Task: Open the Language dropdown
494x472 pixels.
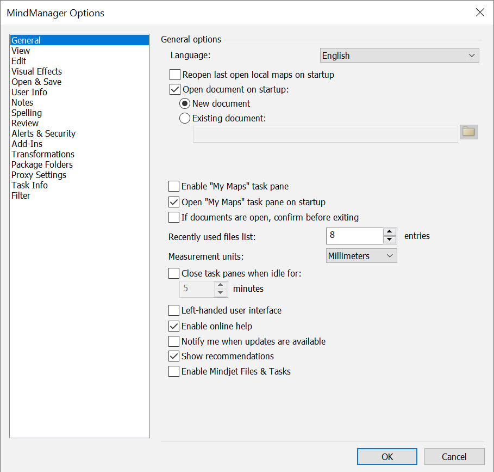Action: point(399,56)
